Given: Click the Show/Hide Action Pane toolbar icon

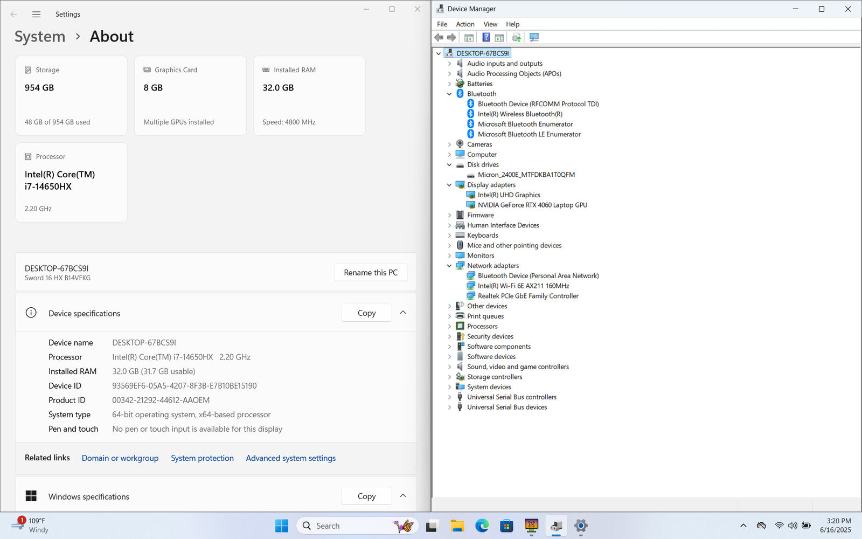Looking at the screenshot, I should (499, 38).
